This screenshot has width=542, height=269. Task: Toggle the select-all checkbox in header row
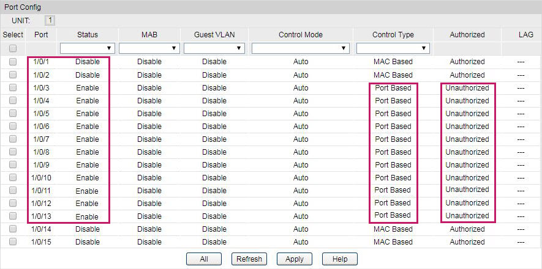(x=13, y=48)
